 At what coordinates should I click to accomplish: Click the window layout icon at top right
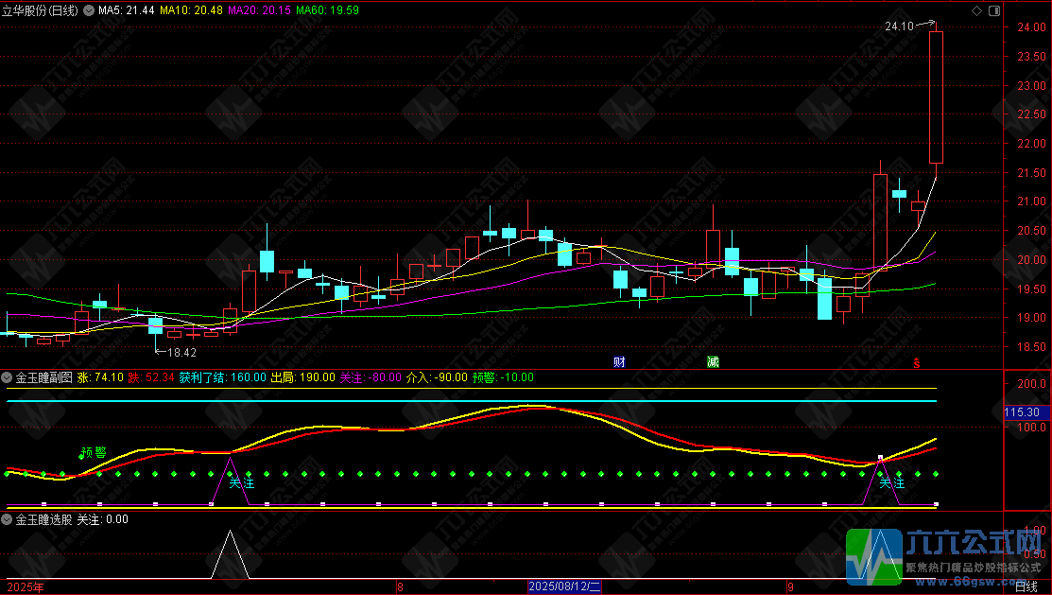pyautogui.click(x=994, y=10)
